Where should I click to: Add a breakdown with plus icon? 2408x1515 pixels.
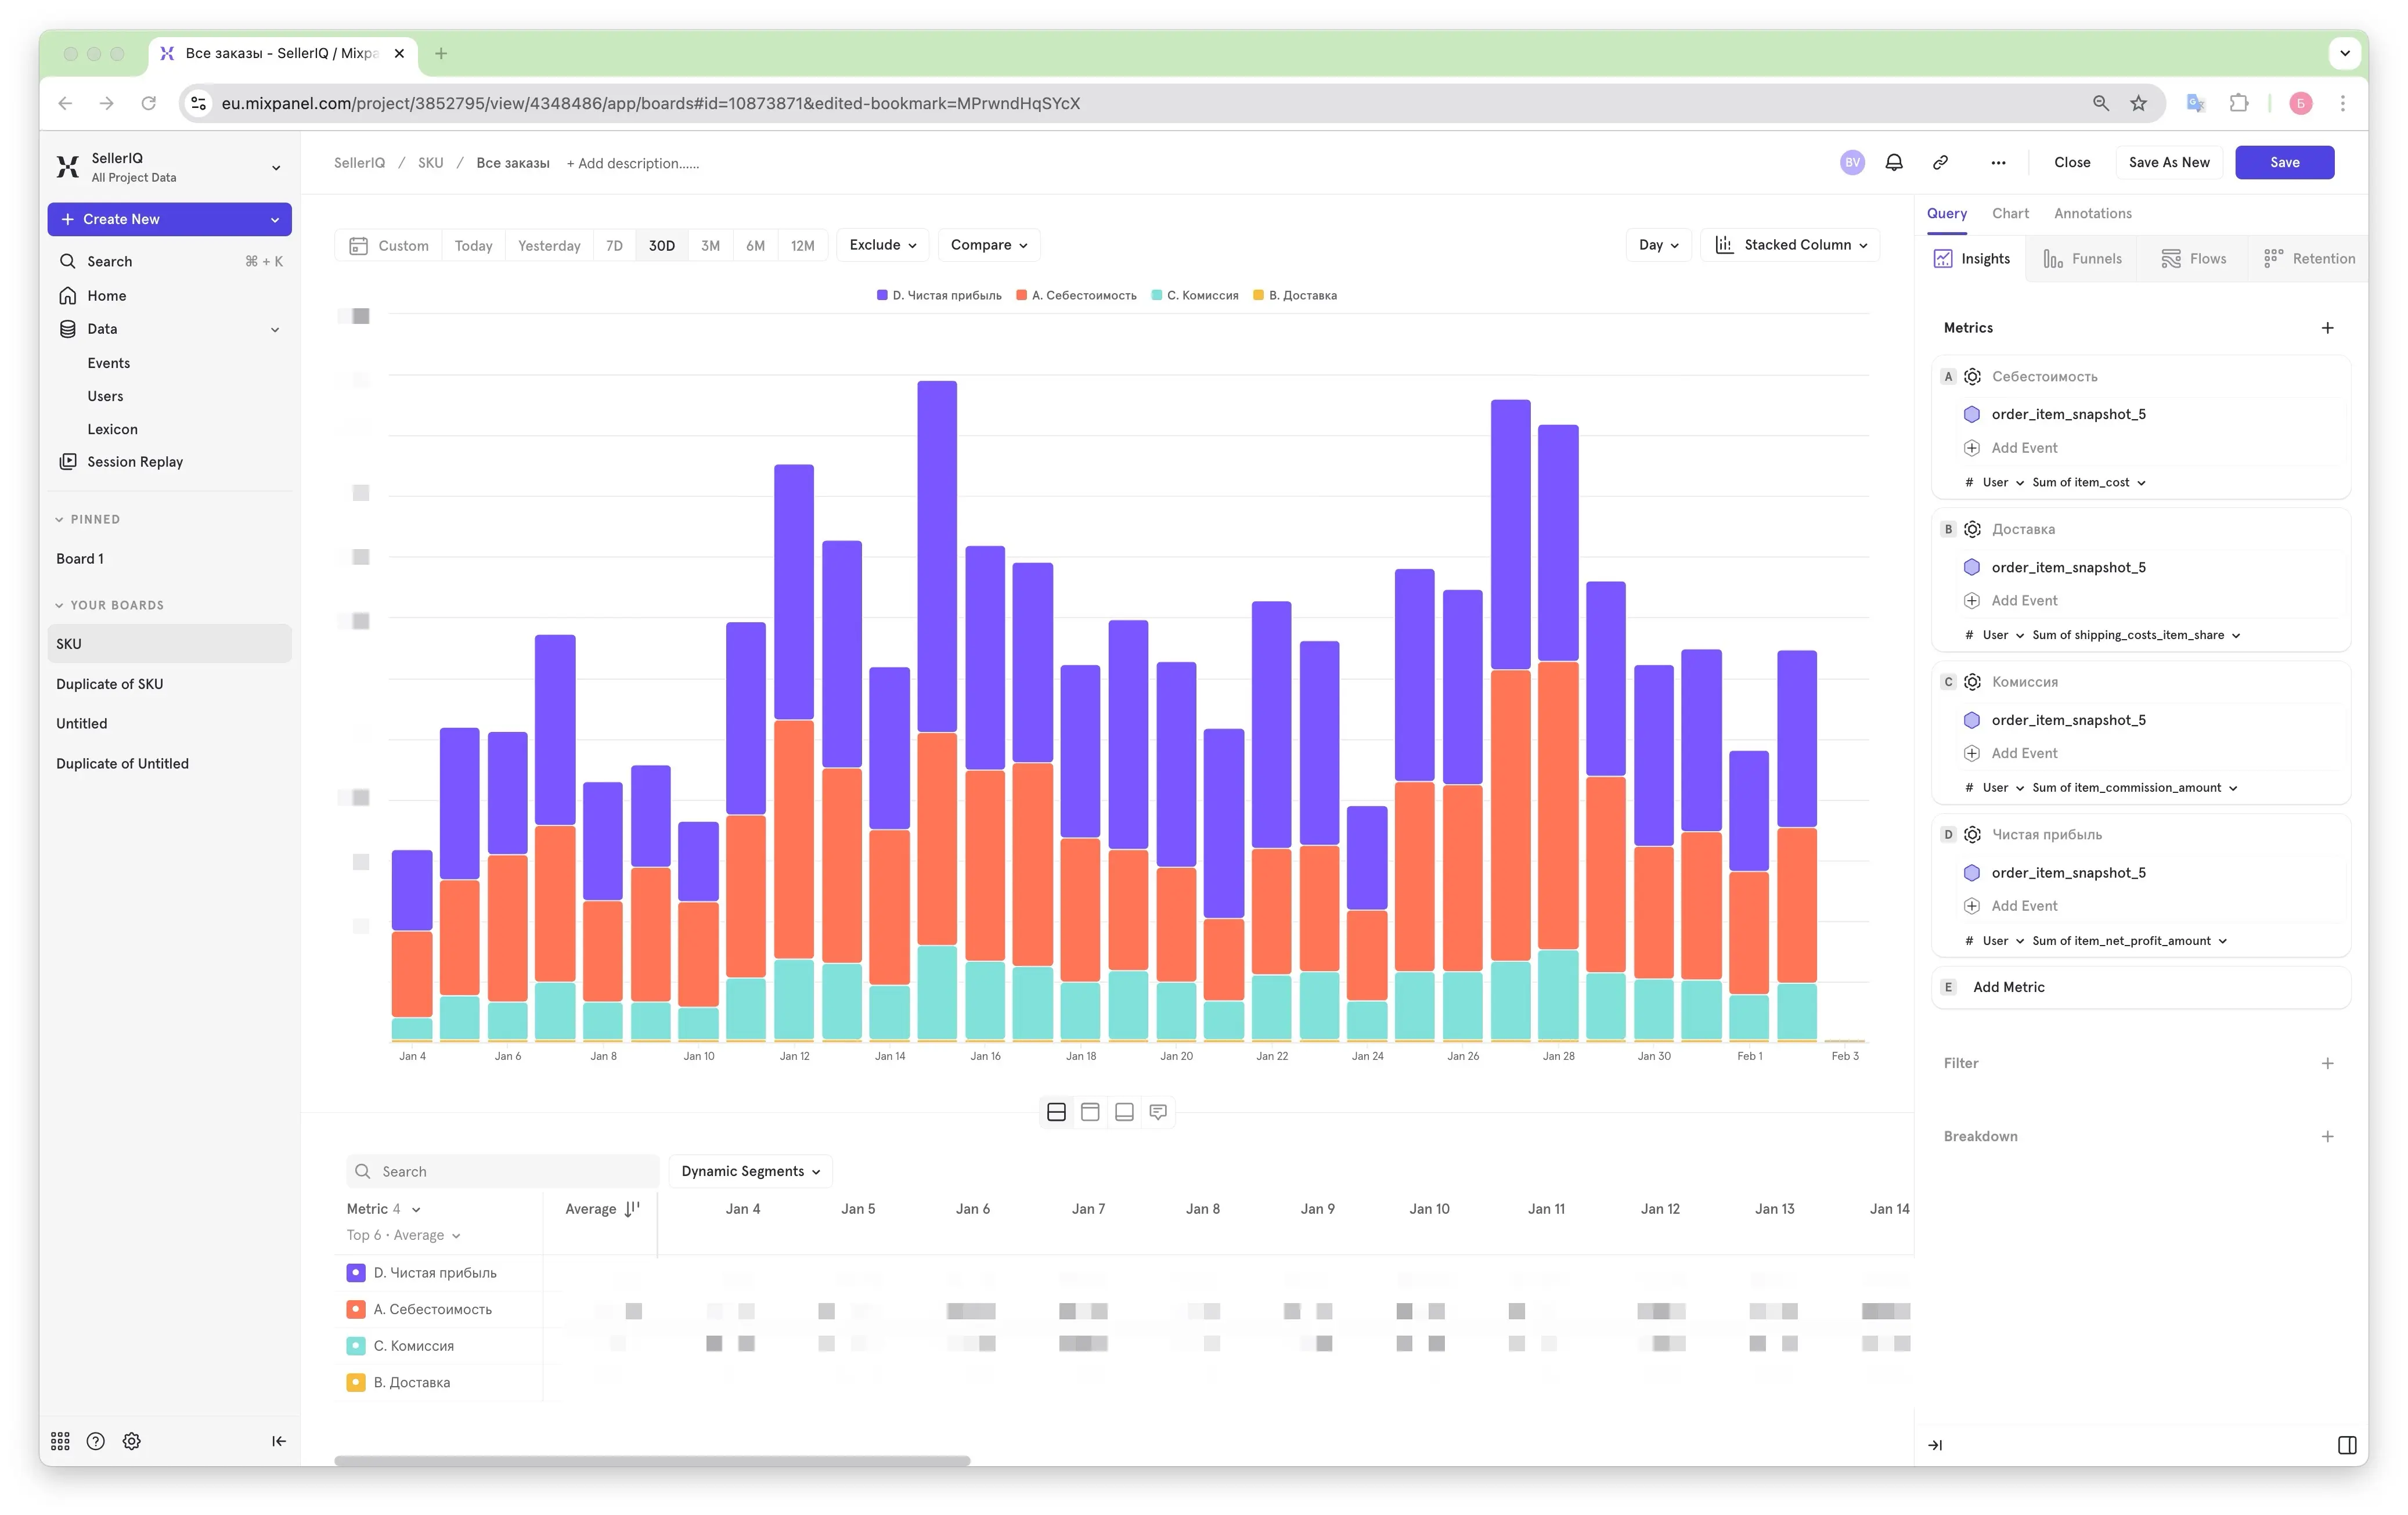pyautogui.click(x=2328, y=1136)
